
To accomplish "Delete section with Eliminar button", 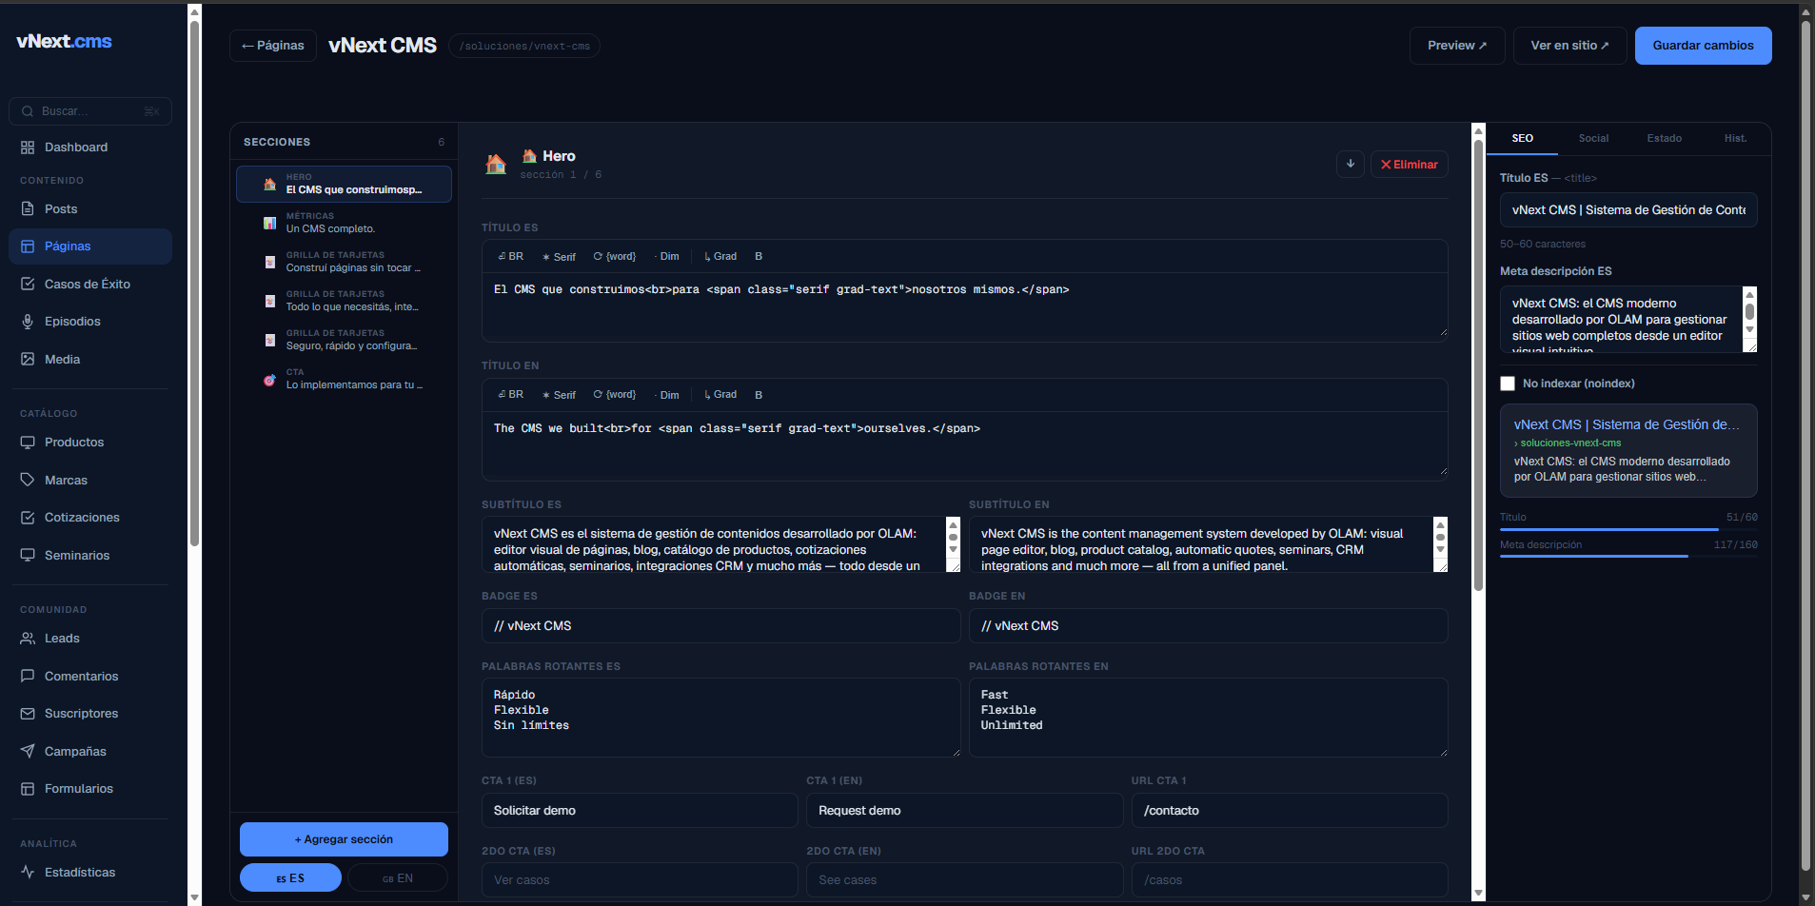I will pyautogui.click(x=1410, y=164).
